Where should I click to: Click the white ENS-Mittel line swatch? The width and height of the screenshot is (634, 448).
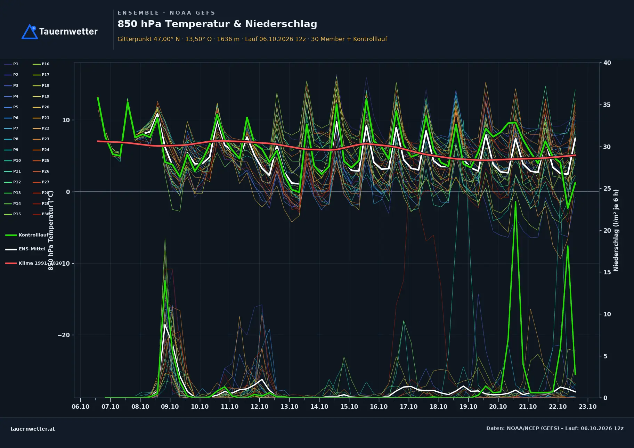[x=11, y=249]
